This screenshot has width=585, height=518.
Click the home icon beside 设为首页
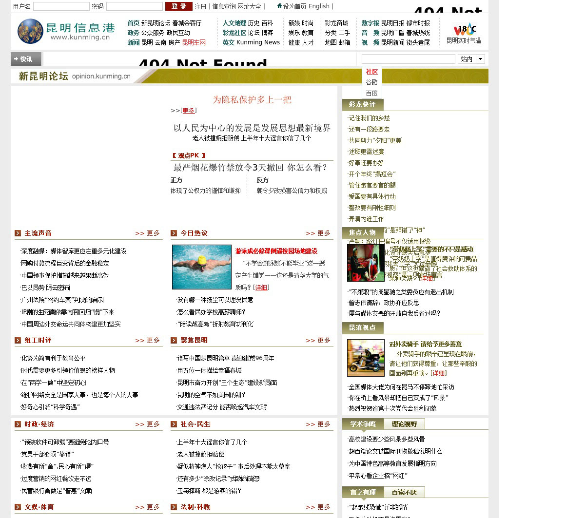[x=279, y=6]
